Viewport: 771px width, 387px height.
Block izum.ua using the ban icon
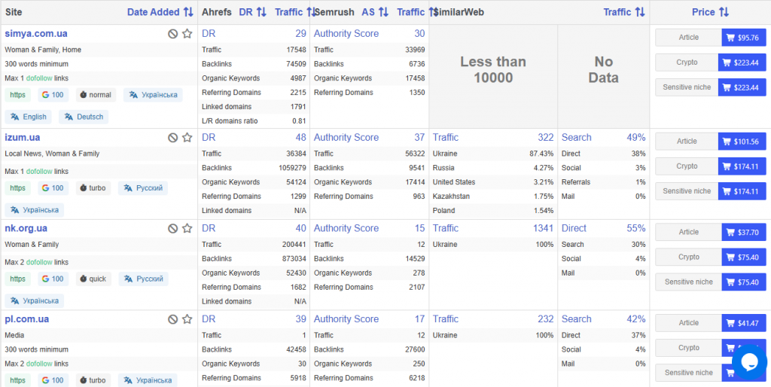tap(172, 137)
